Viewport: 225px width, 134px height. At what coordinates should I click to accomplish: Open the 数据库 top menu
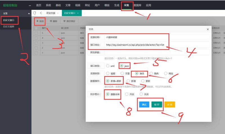click(138, 5)
